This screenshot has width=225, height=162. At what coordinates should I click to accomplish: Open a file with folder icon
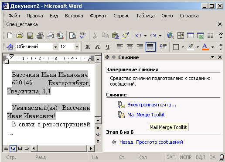(20, 36)
